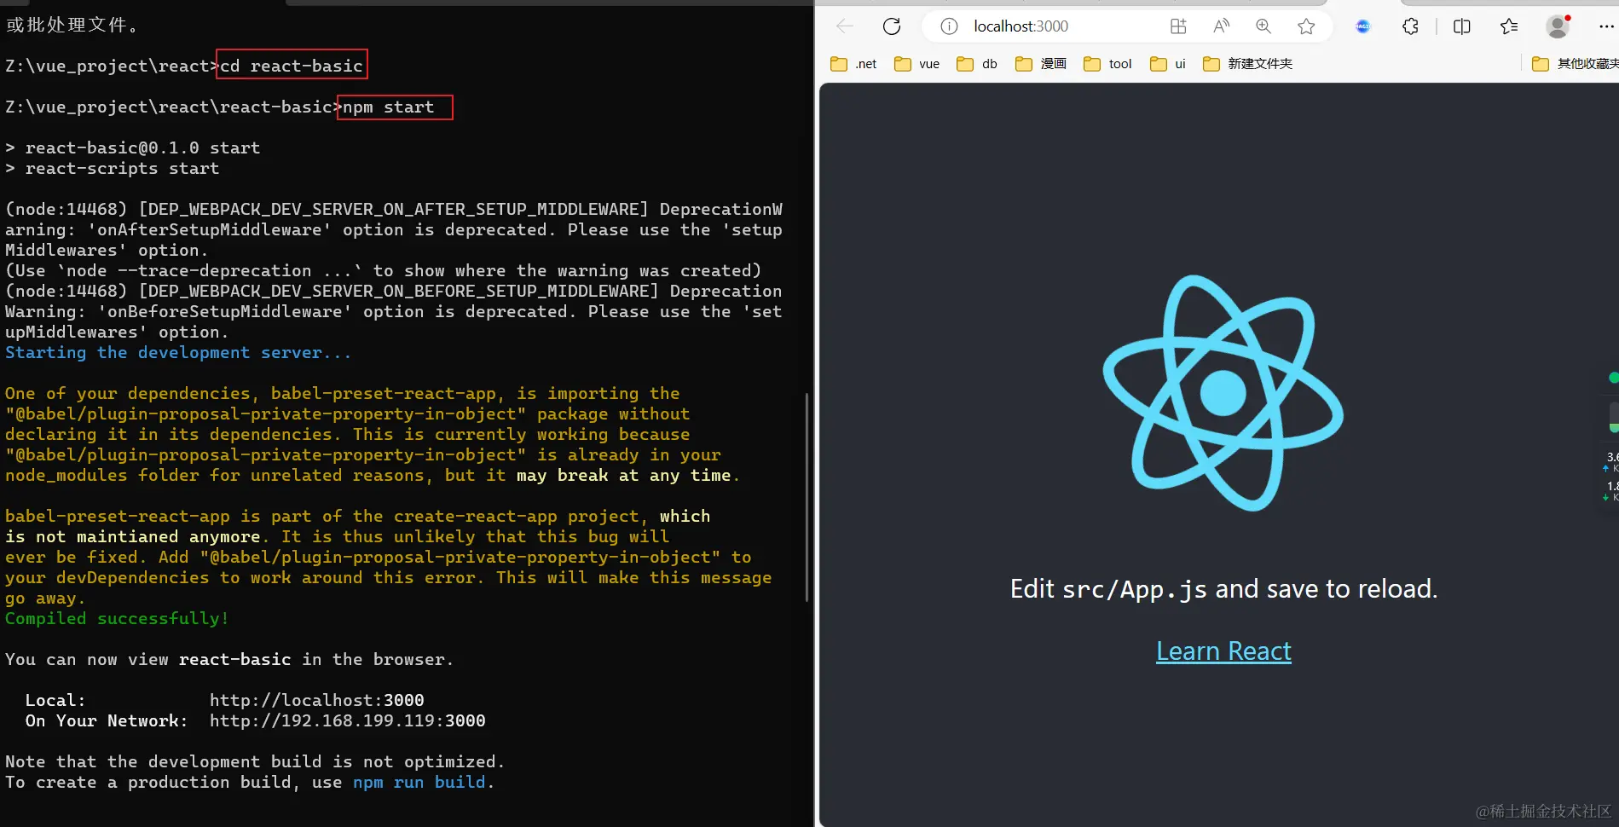Click 'You can now view react-basic' line
The height and width of the screenshot is (827, 1619).
[229, 660]
